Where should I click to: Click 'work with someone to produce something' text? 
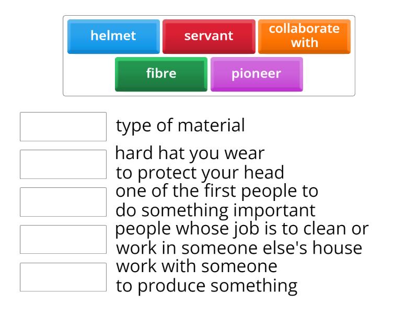pos(206,276)
